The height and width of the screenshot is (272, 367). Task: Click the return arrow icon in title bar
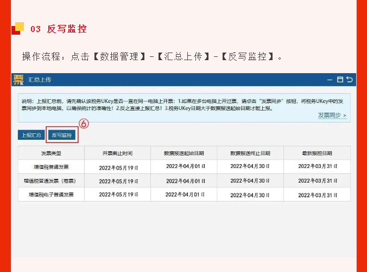(x=350, y=80)
